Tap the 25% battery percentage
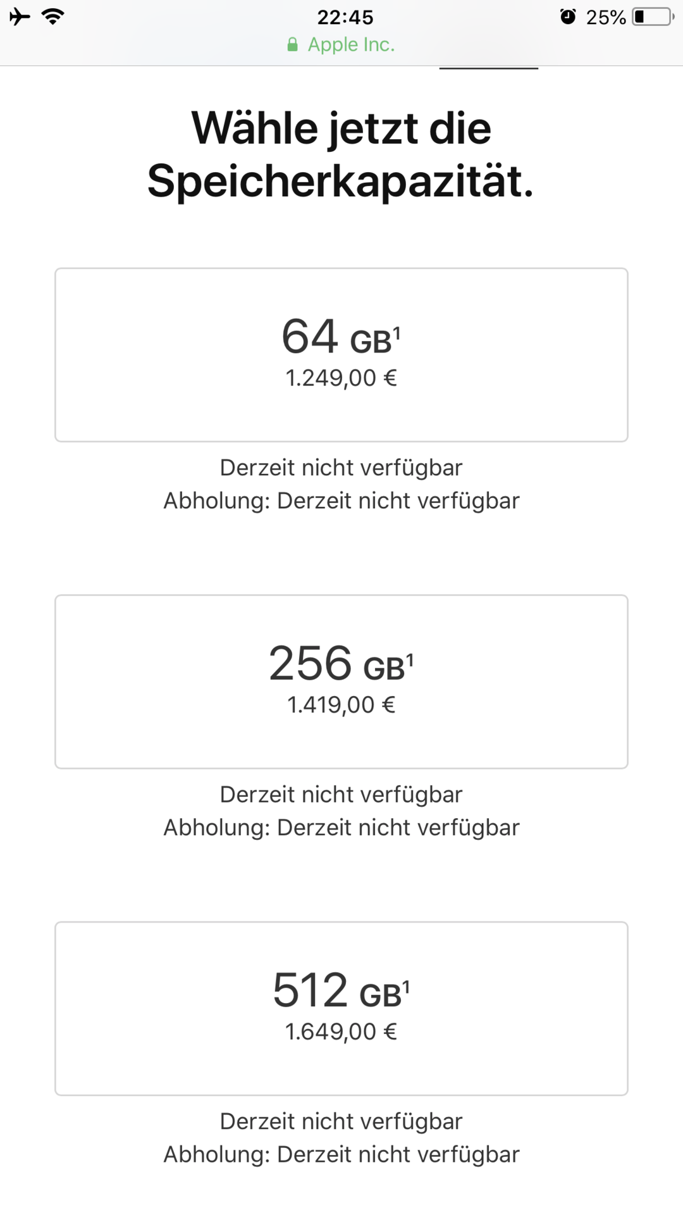The image size is (683, 1215). click(x=605, y=17)
